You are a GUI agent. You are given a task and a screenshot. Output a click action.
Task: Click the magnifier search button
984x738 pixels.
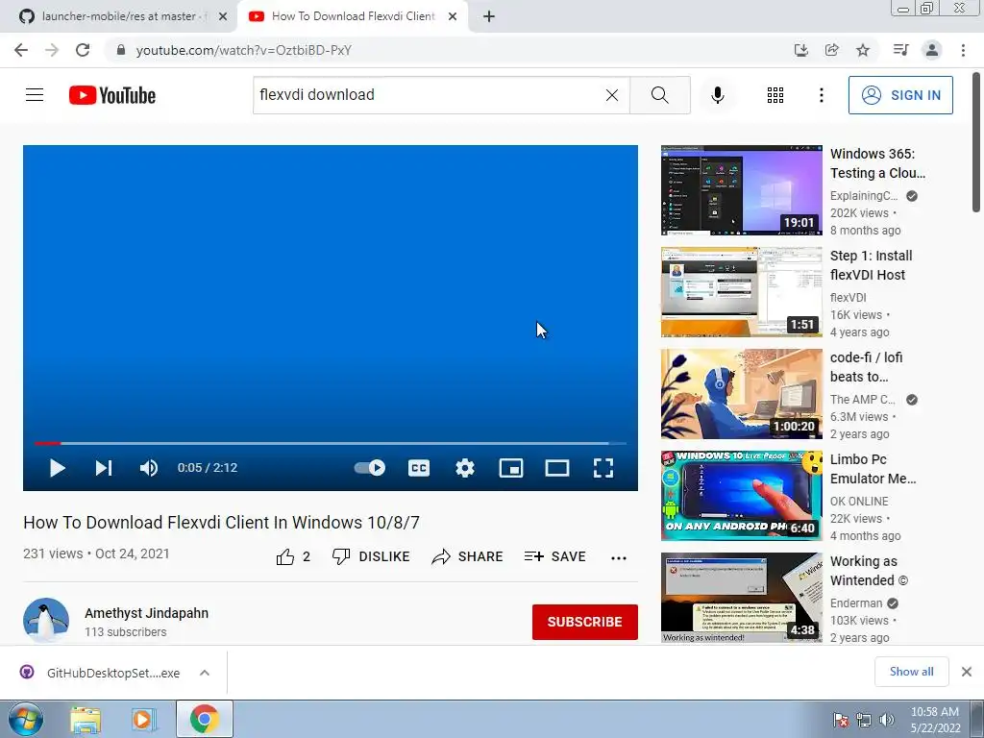pos(659,95)
